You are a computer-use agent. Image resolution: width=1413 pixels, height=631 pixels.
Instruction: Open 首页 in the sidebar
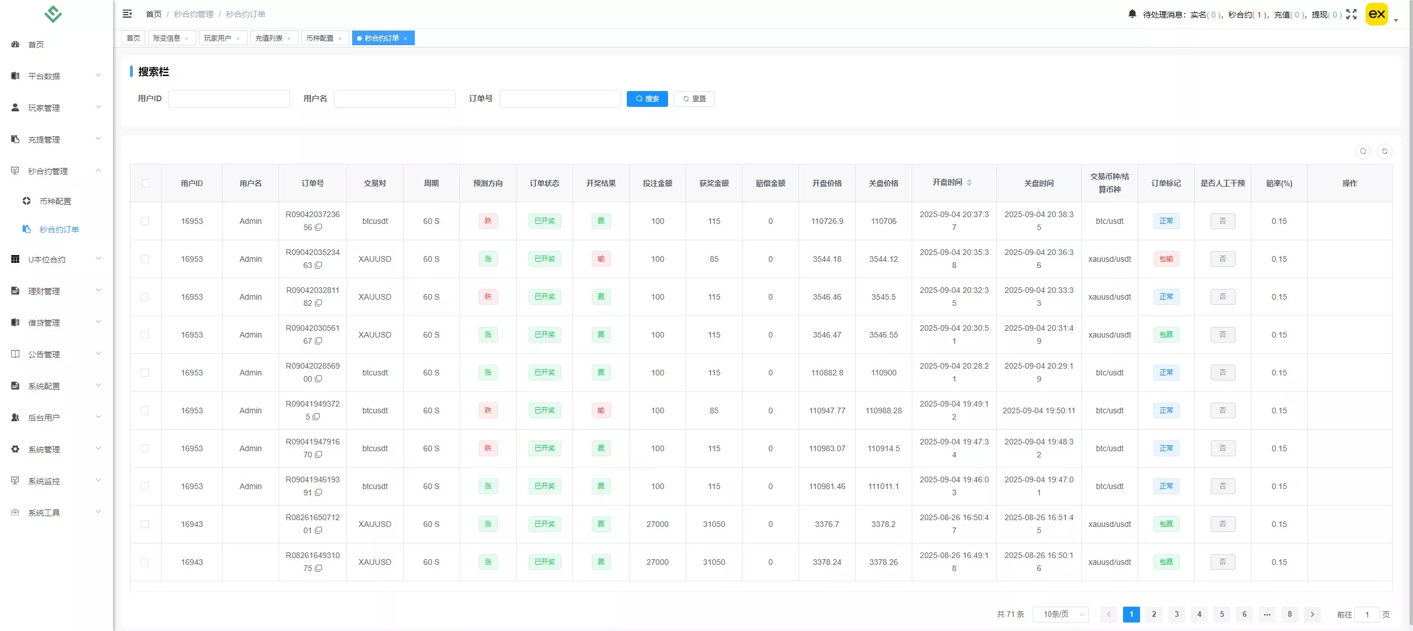click(x=57, y=44)
